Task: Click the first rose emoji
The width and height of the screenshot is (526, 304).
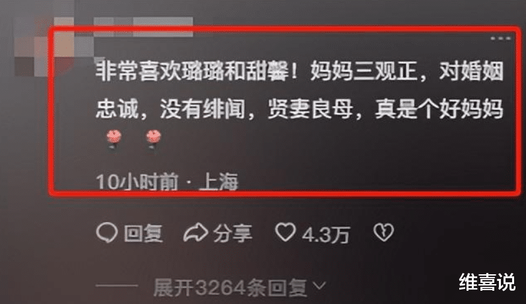Action: [x=114, y=139]
